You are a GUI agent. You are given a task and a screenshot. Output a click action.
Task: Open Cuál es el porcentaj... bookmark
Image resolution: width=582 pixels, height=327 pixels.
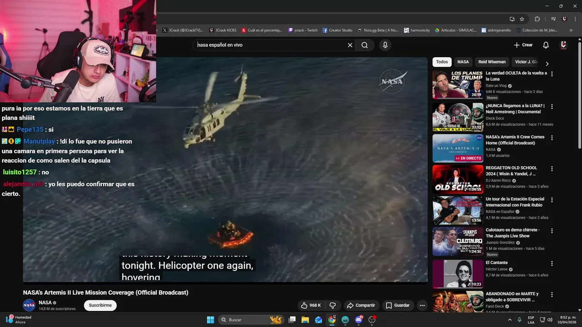(262, 30)
